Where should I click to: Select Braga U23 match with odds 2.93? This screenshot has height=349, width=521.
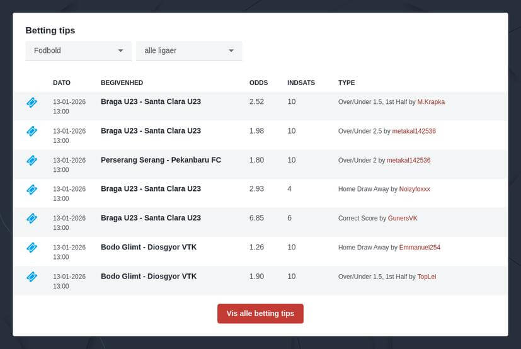151,189
